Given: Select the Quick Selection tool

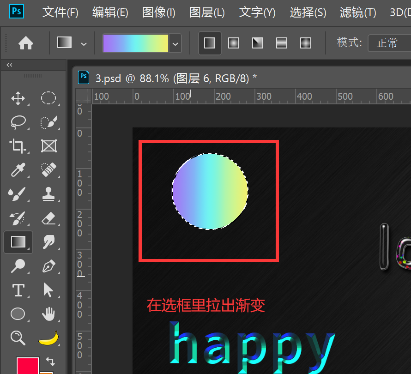Looking at the screenshot, I should 48,122.
